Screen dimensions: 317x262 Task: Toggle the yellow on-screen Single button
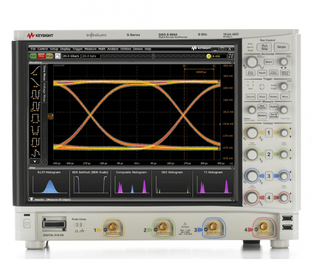(x=49, y=56)
